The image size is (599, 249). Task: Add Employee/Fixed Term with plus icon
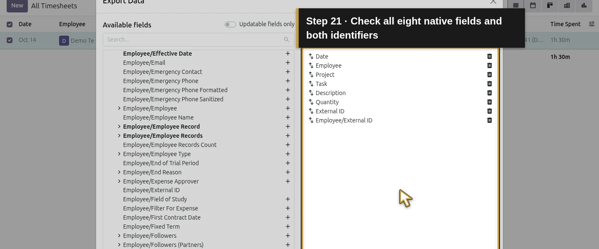[x=287, y=227]
